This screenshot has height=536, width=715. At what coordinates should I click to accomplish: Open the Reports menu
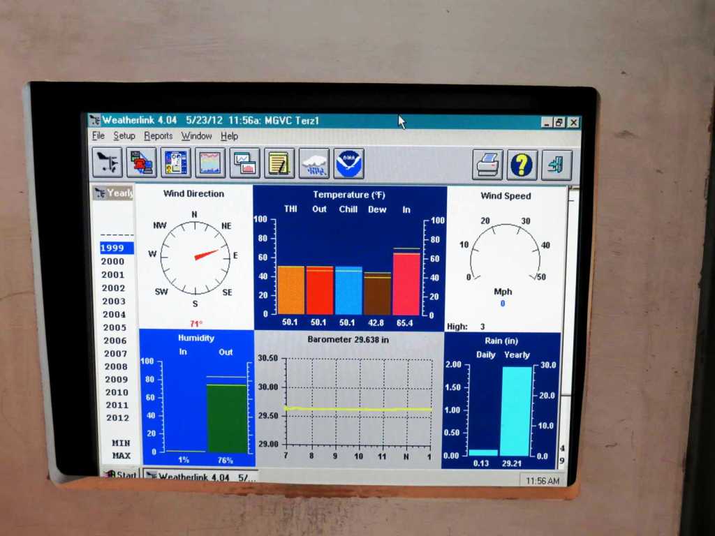coord(159,136)
